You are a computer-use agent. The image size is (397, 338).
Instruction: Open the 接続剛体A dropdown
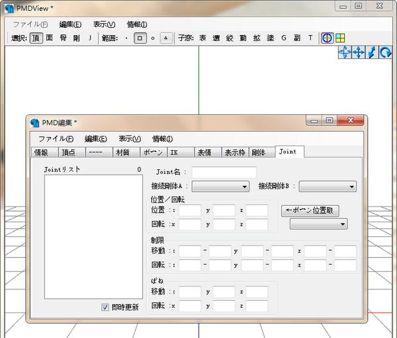220,187
